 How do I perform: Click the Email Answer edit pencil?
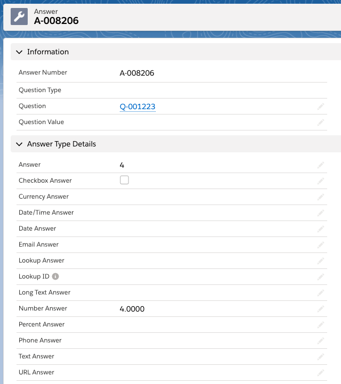[321, 245]
